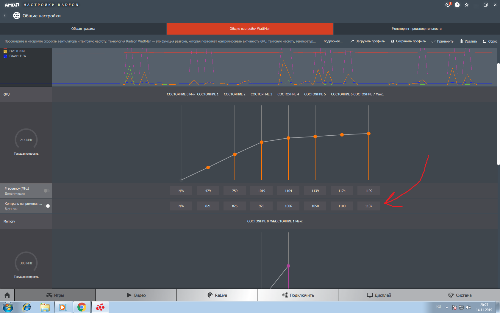Screen dimensions: 500x313
Task: Click the voltage field showing 1100
Action: [x=342, y=206]
